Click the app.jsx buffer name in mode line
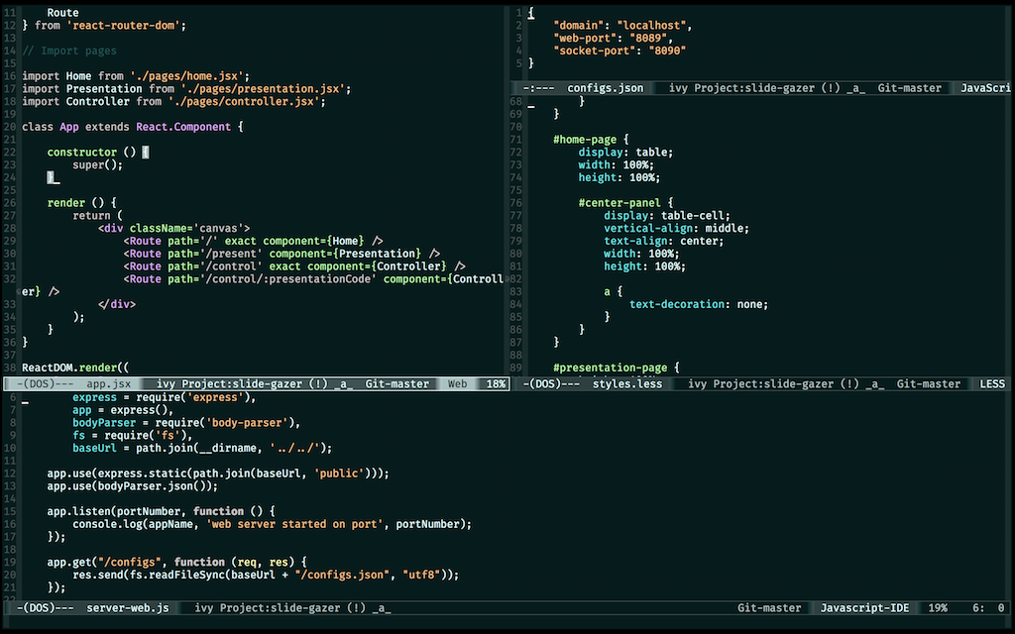 pos(109,383)
